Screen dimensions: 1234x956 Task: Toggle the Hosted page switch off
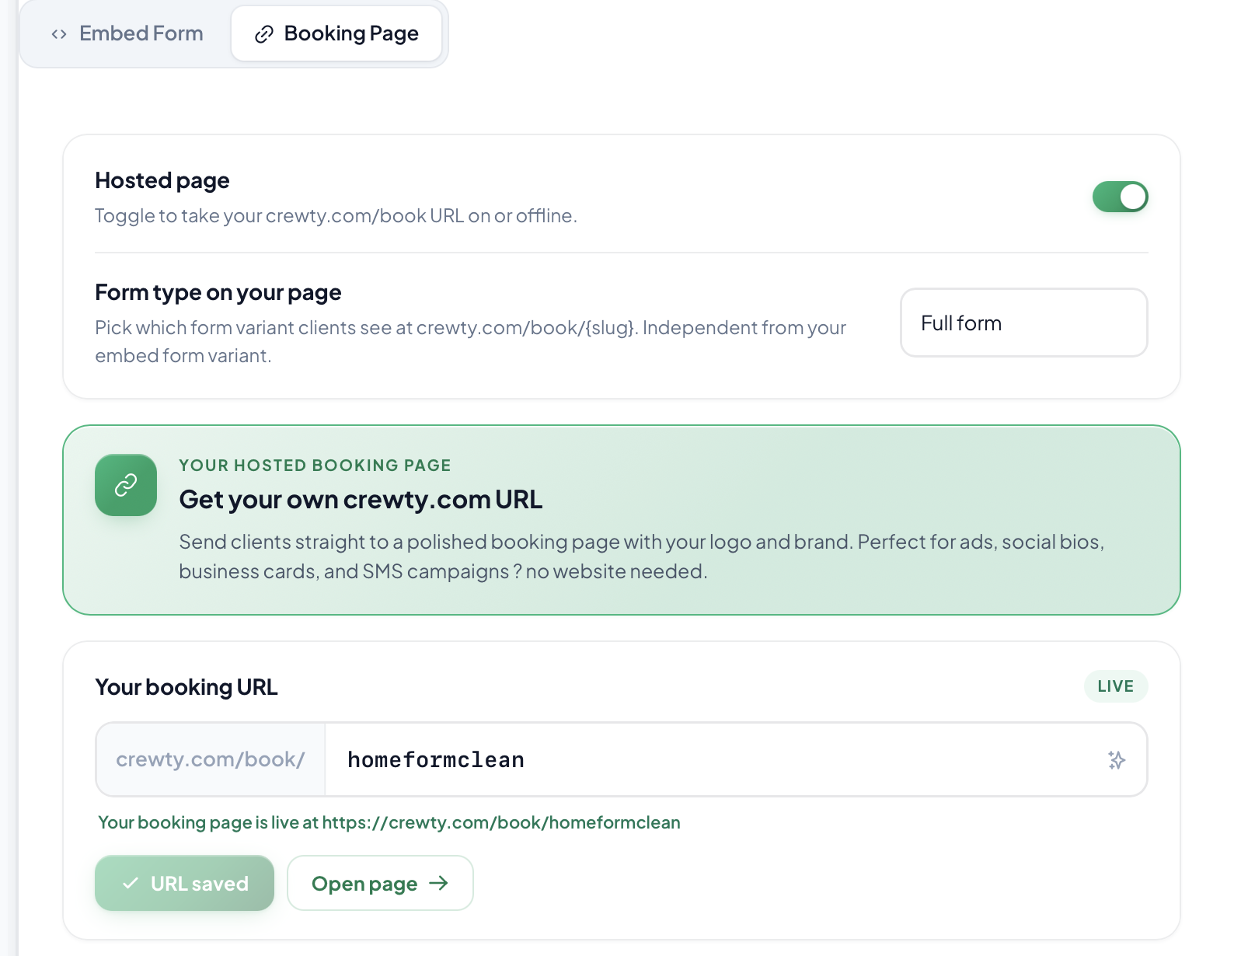click(x=1120, y=197)
